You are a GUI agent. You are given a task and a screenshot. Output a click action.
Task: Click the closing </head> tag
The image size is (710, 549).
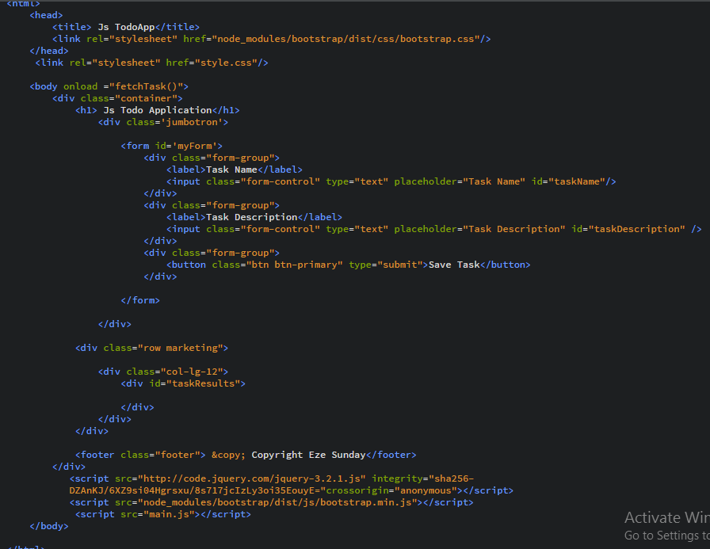[x=49, y=51]
